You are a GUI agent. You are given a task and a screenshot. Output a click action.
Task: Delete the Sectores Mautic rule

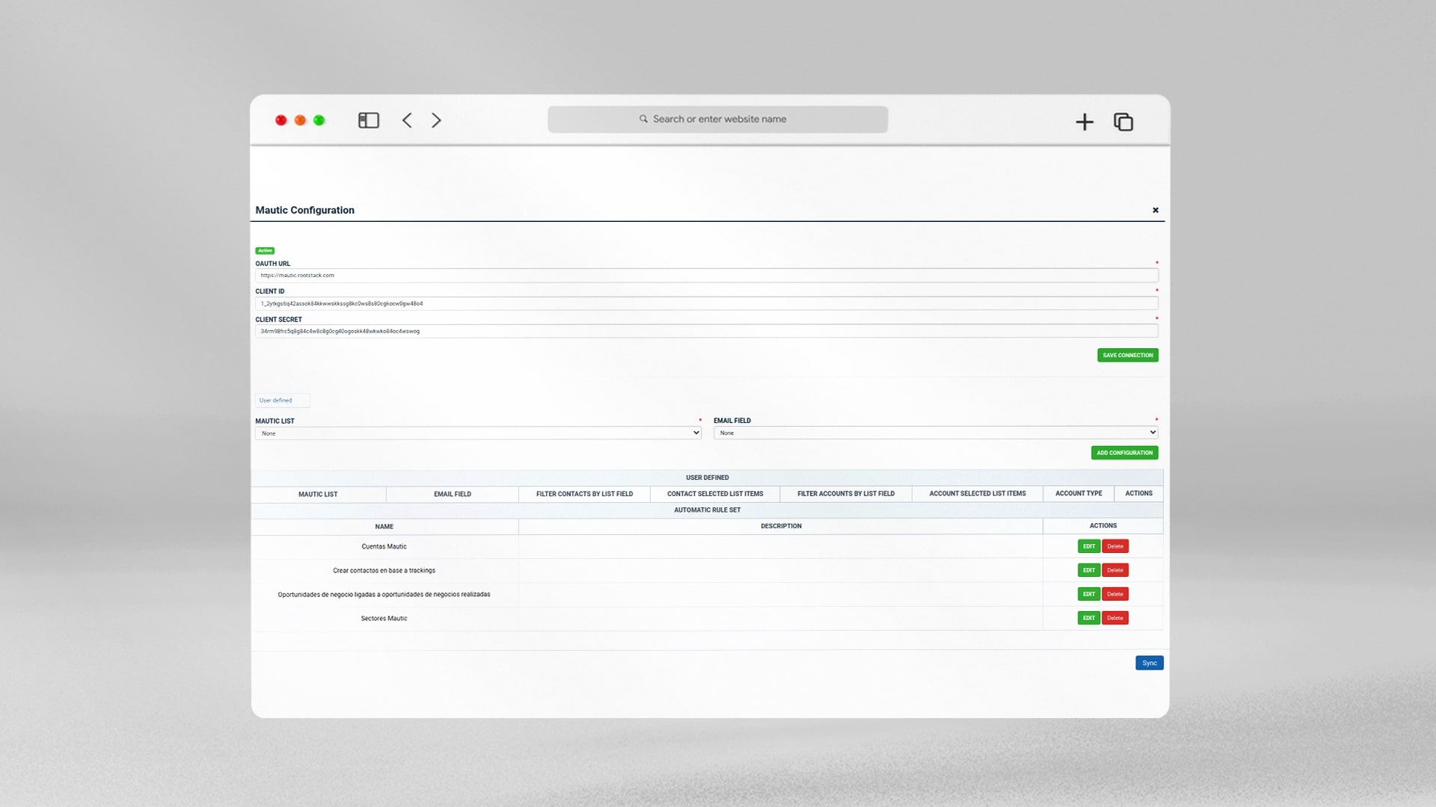(x=1115, y=618)
